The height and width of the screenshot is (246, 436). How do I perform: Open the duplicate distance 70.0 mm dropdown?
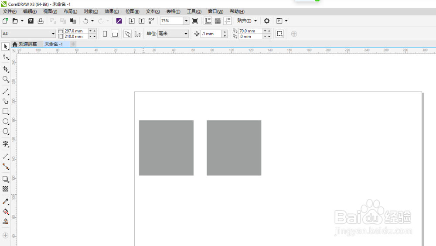pyautogui.click(x=265, y=31)
